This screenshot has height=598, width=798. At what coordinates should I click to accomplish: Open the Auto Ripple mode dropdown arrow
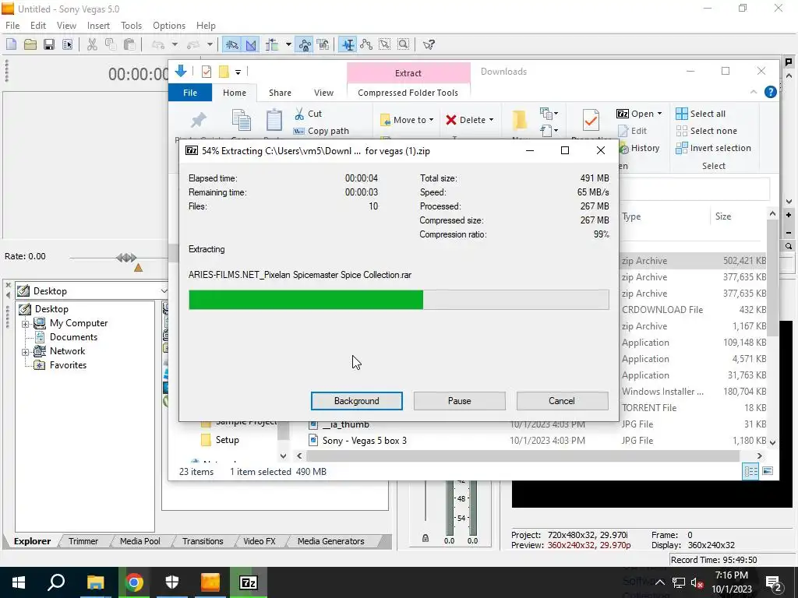click(x=288, y=44)
